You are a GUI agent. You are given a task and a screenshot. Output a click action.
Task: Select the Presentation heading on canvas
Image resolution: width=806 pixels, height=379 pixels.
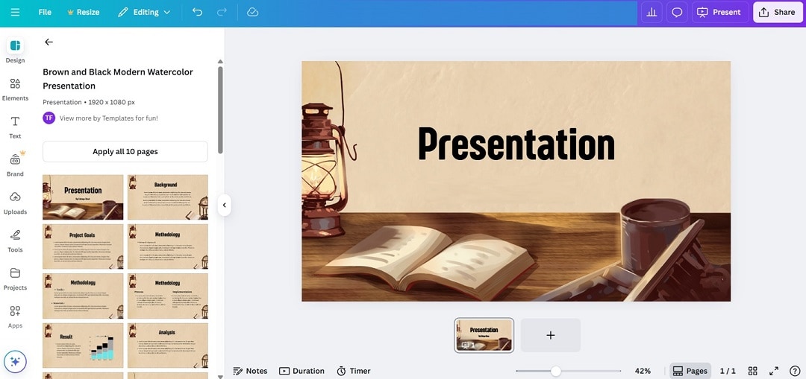click(516, 144)
